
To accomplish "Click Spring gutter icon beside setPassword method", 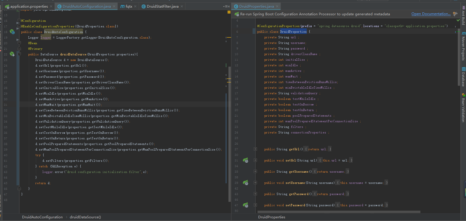I will [x=245, y=205].
